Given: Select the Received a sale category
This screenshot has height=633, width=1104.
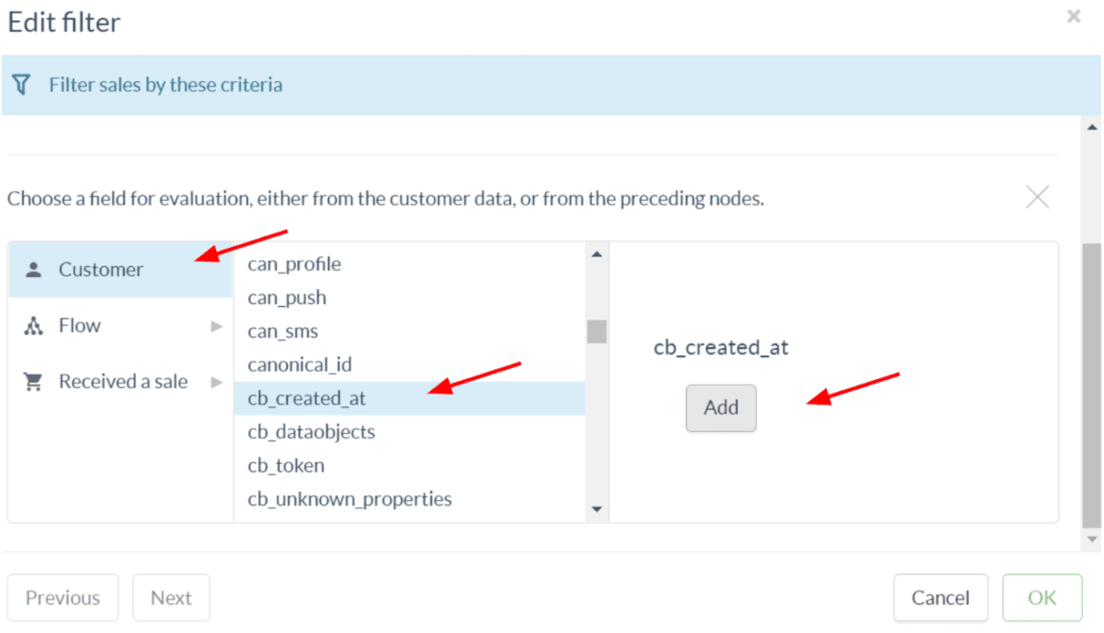Looking at the screenshot, I should click(123, 382).
